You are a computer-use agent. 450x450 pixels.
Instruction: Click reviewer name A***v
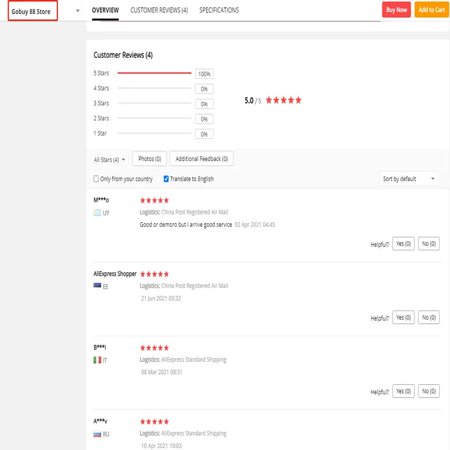[100, 421]
